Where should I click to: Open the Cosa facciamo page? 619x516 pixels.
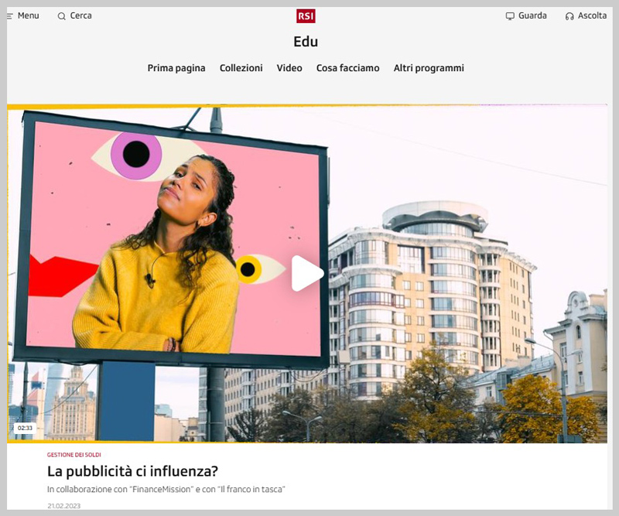click(x=347, y=68)
